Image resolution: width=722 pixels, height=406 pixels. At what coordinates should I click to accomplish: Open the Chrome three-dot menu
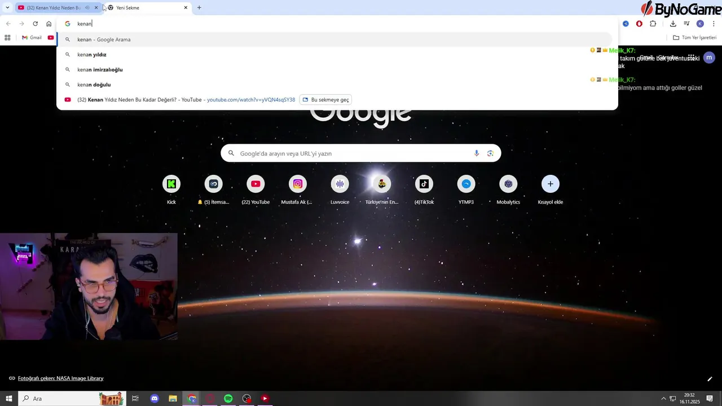click(714, 24)
